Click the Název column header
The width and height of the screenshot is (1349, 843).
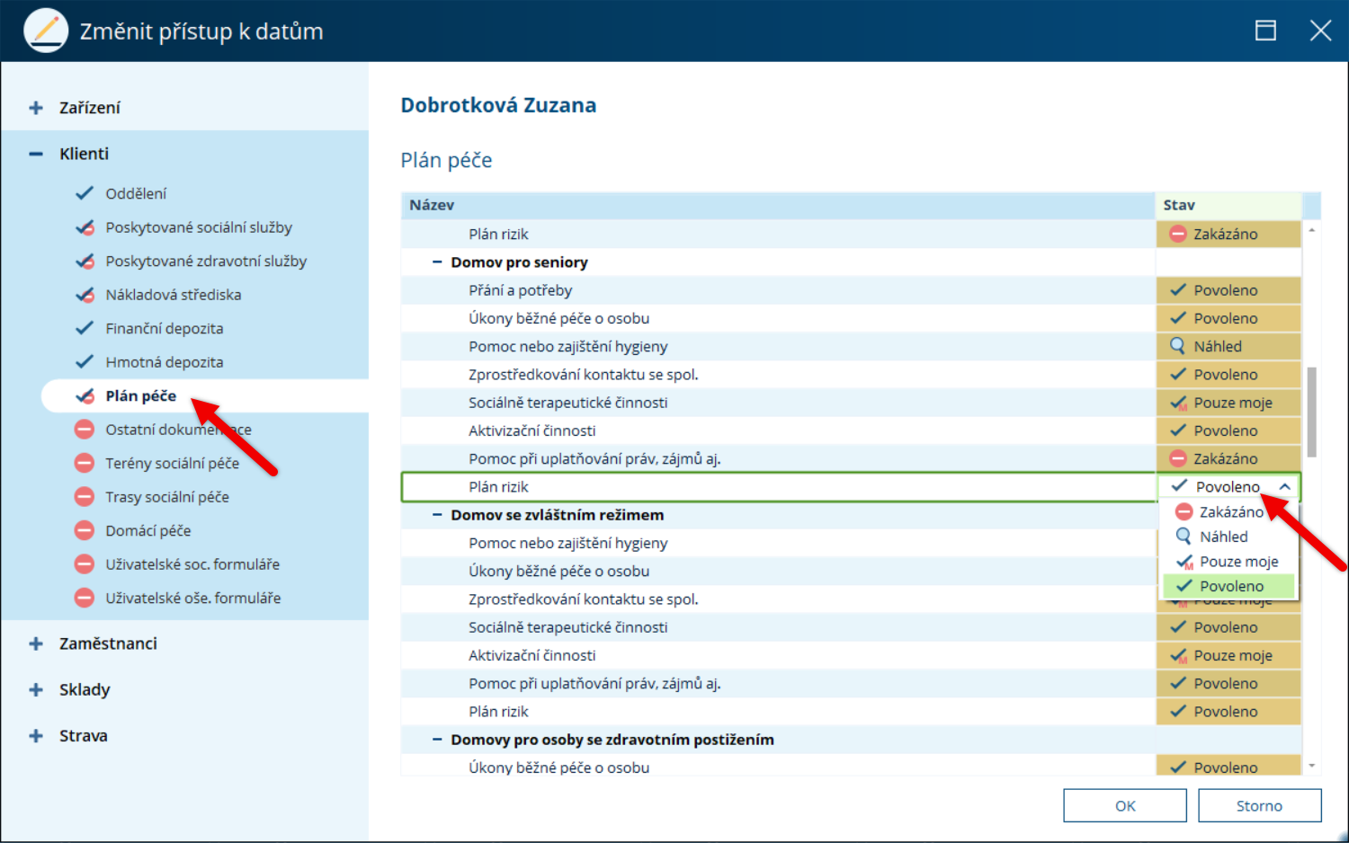[x=778, y=205]
